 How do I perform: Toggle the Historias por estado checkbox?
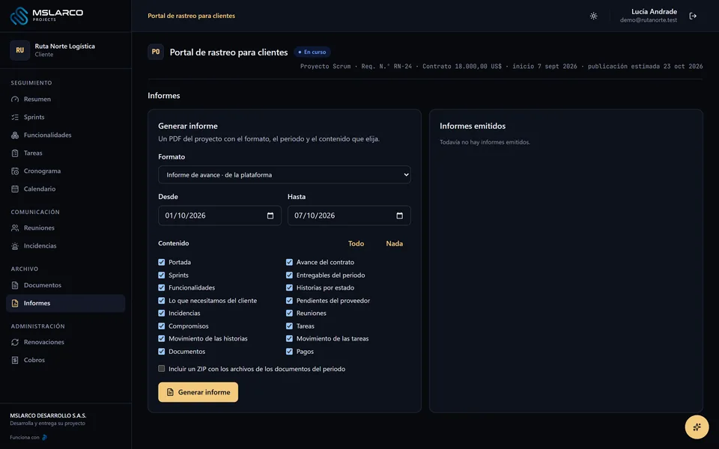pyautogui.click(x=289, y=287)
